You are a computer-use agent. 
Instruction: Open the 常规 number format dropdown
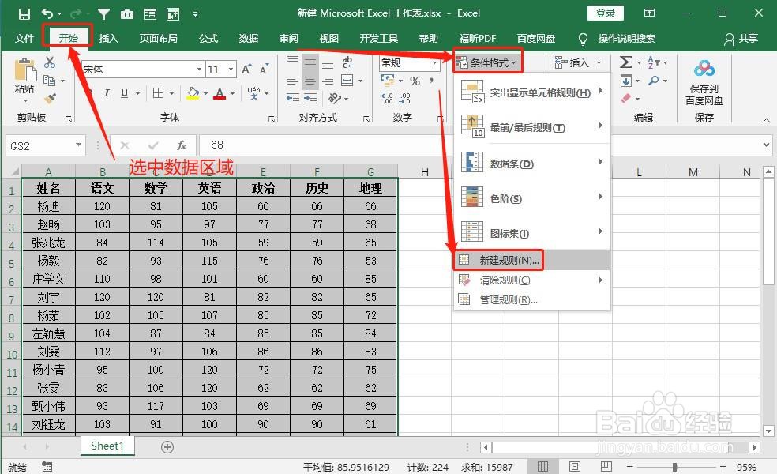(435, 63)
